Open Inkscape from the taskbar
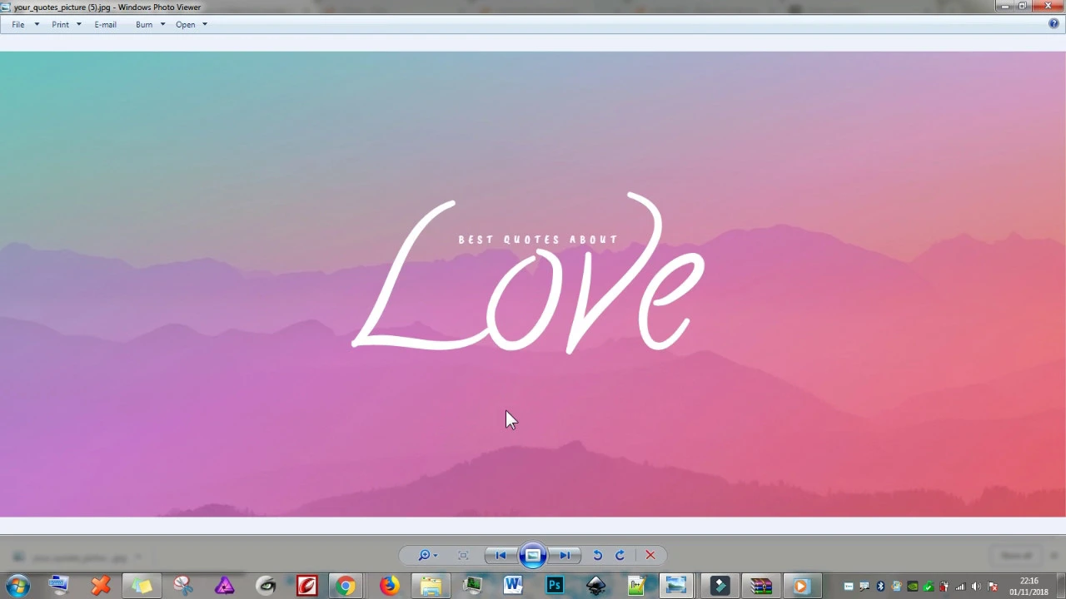The image size is (1066, 599). (x=595, y=587)
